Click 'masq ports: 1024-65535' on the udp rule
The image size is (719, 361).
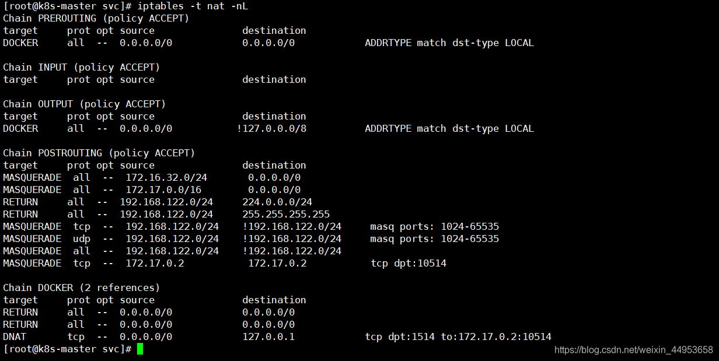coord(435,239)
